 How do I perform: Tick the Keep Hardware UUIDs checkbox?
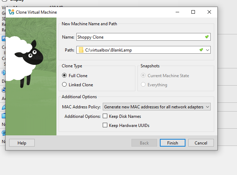[105, 125]
